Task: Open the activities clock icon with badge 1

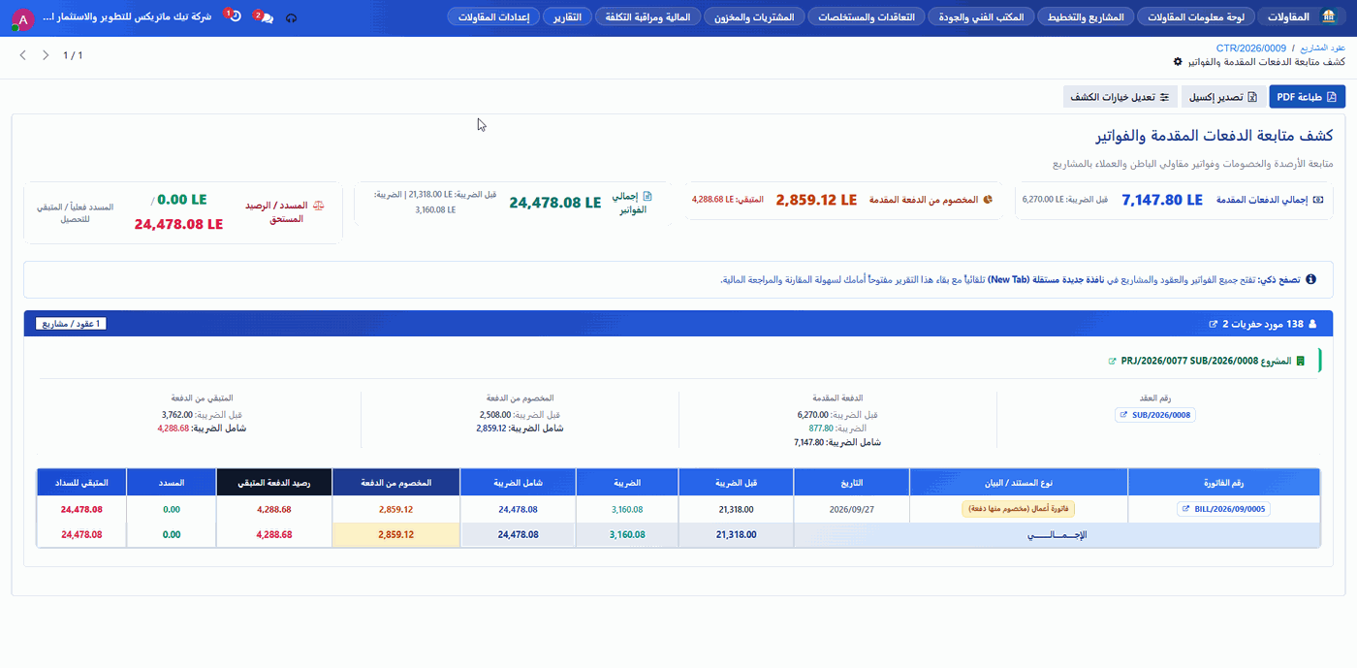Action: tap(233, 16)
